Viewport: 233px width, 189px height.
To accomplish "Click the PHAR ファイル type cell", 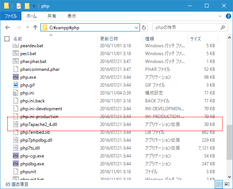I will pos(157,69).
